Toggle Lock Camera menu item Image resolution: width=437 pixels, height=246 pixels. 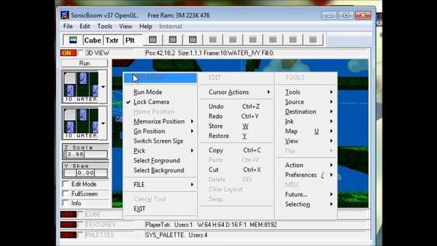coord(160,102)
